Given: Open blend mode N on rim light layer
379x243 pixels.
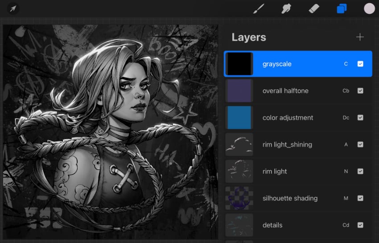Looking at the screenshot, I should tap(346, 171).
